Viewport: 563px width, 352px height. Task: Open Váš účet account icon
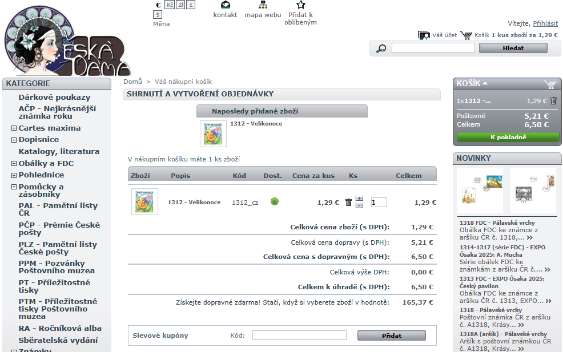424,35
